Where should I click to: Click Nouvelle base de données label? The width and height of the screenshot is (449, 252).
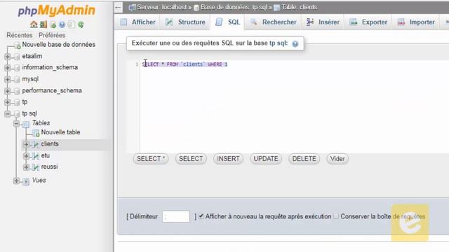click(59, 45)
